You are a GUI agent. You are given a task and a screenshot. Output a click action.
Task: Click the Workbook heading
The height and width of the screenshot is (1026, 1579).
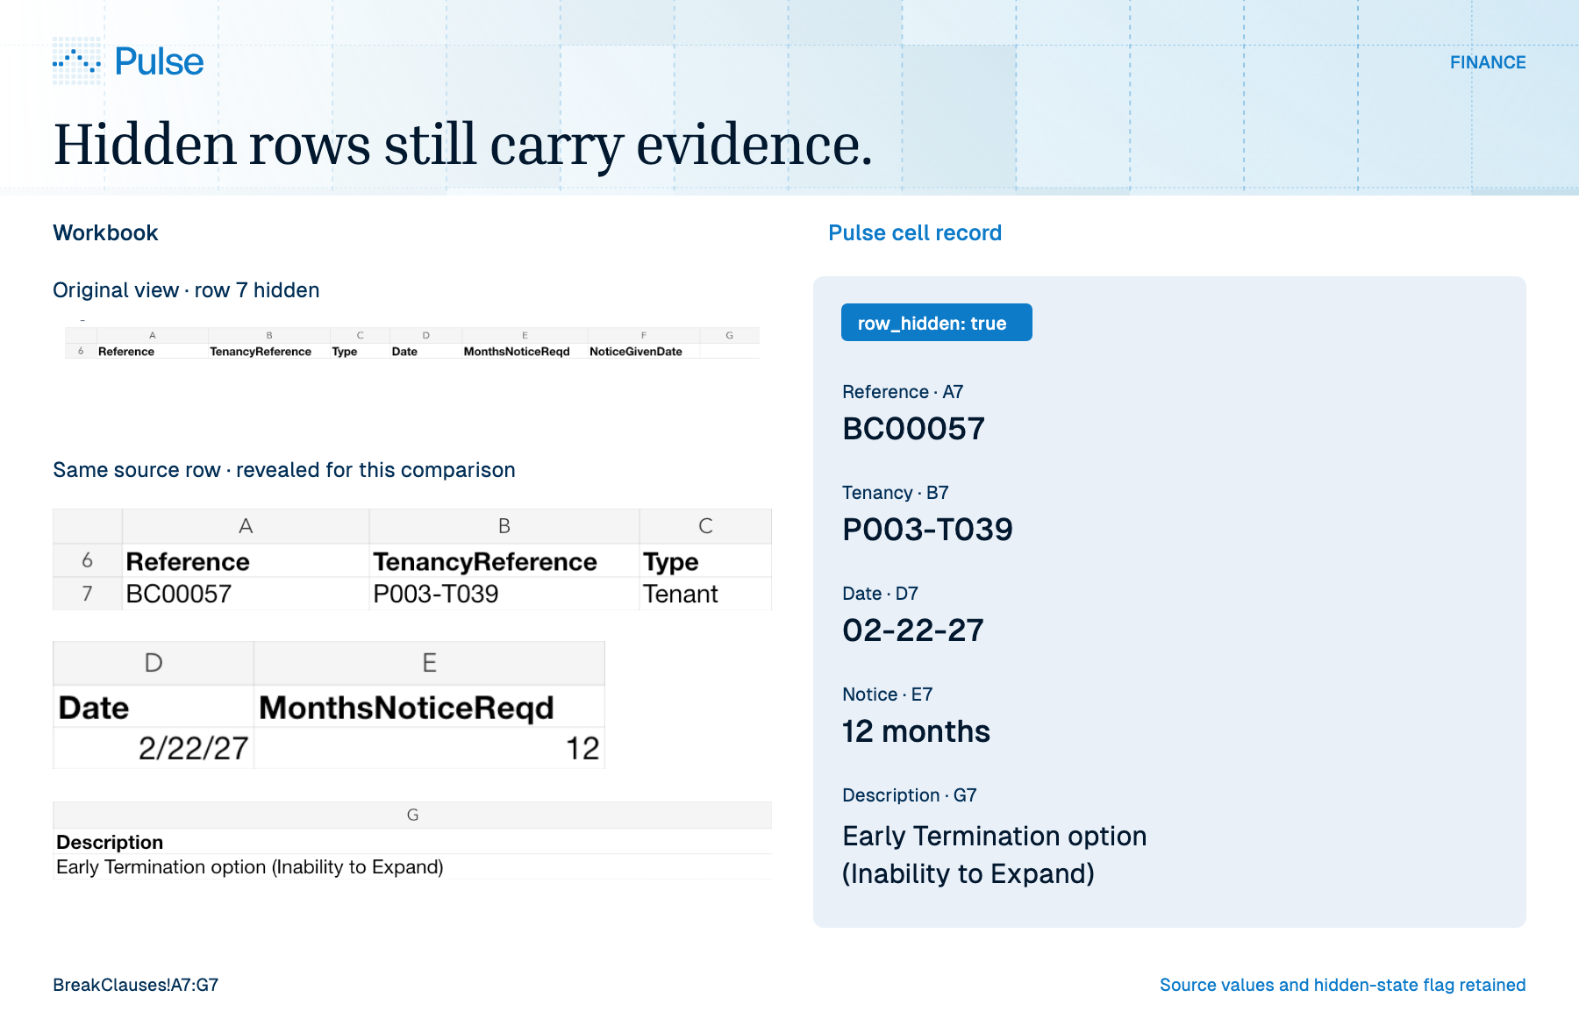[x=105, y=232]
